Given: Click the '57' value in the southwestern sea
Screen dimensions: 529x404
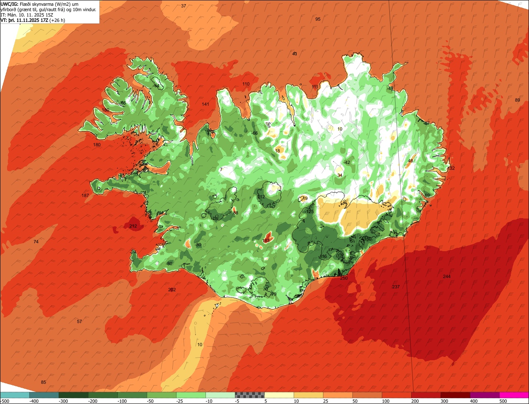Looking at the screenshot, I should [x=79, y=321].
